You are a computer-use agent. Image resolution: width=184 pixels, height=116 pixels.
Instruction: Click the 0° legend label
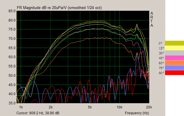tap(160, 43)
